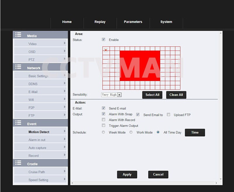Click the arrow icon next to Wifi
This screenshot has height=192, width=234.
[65, 99]
